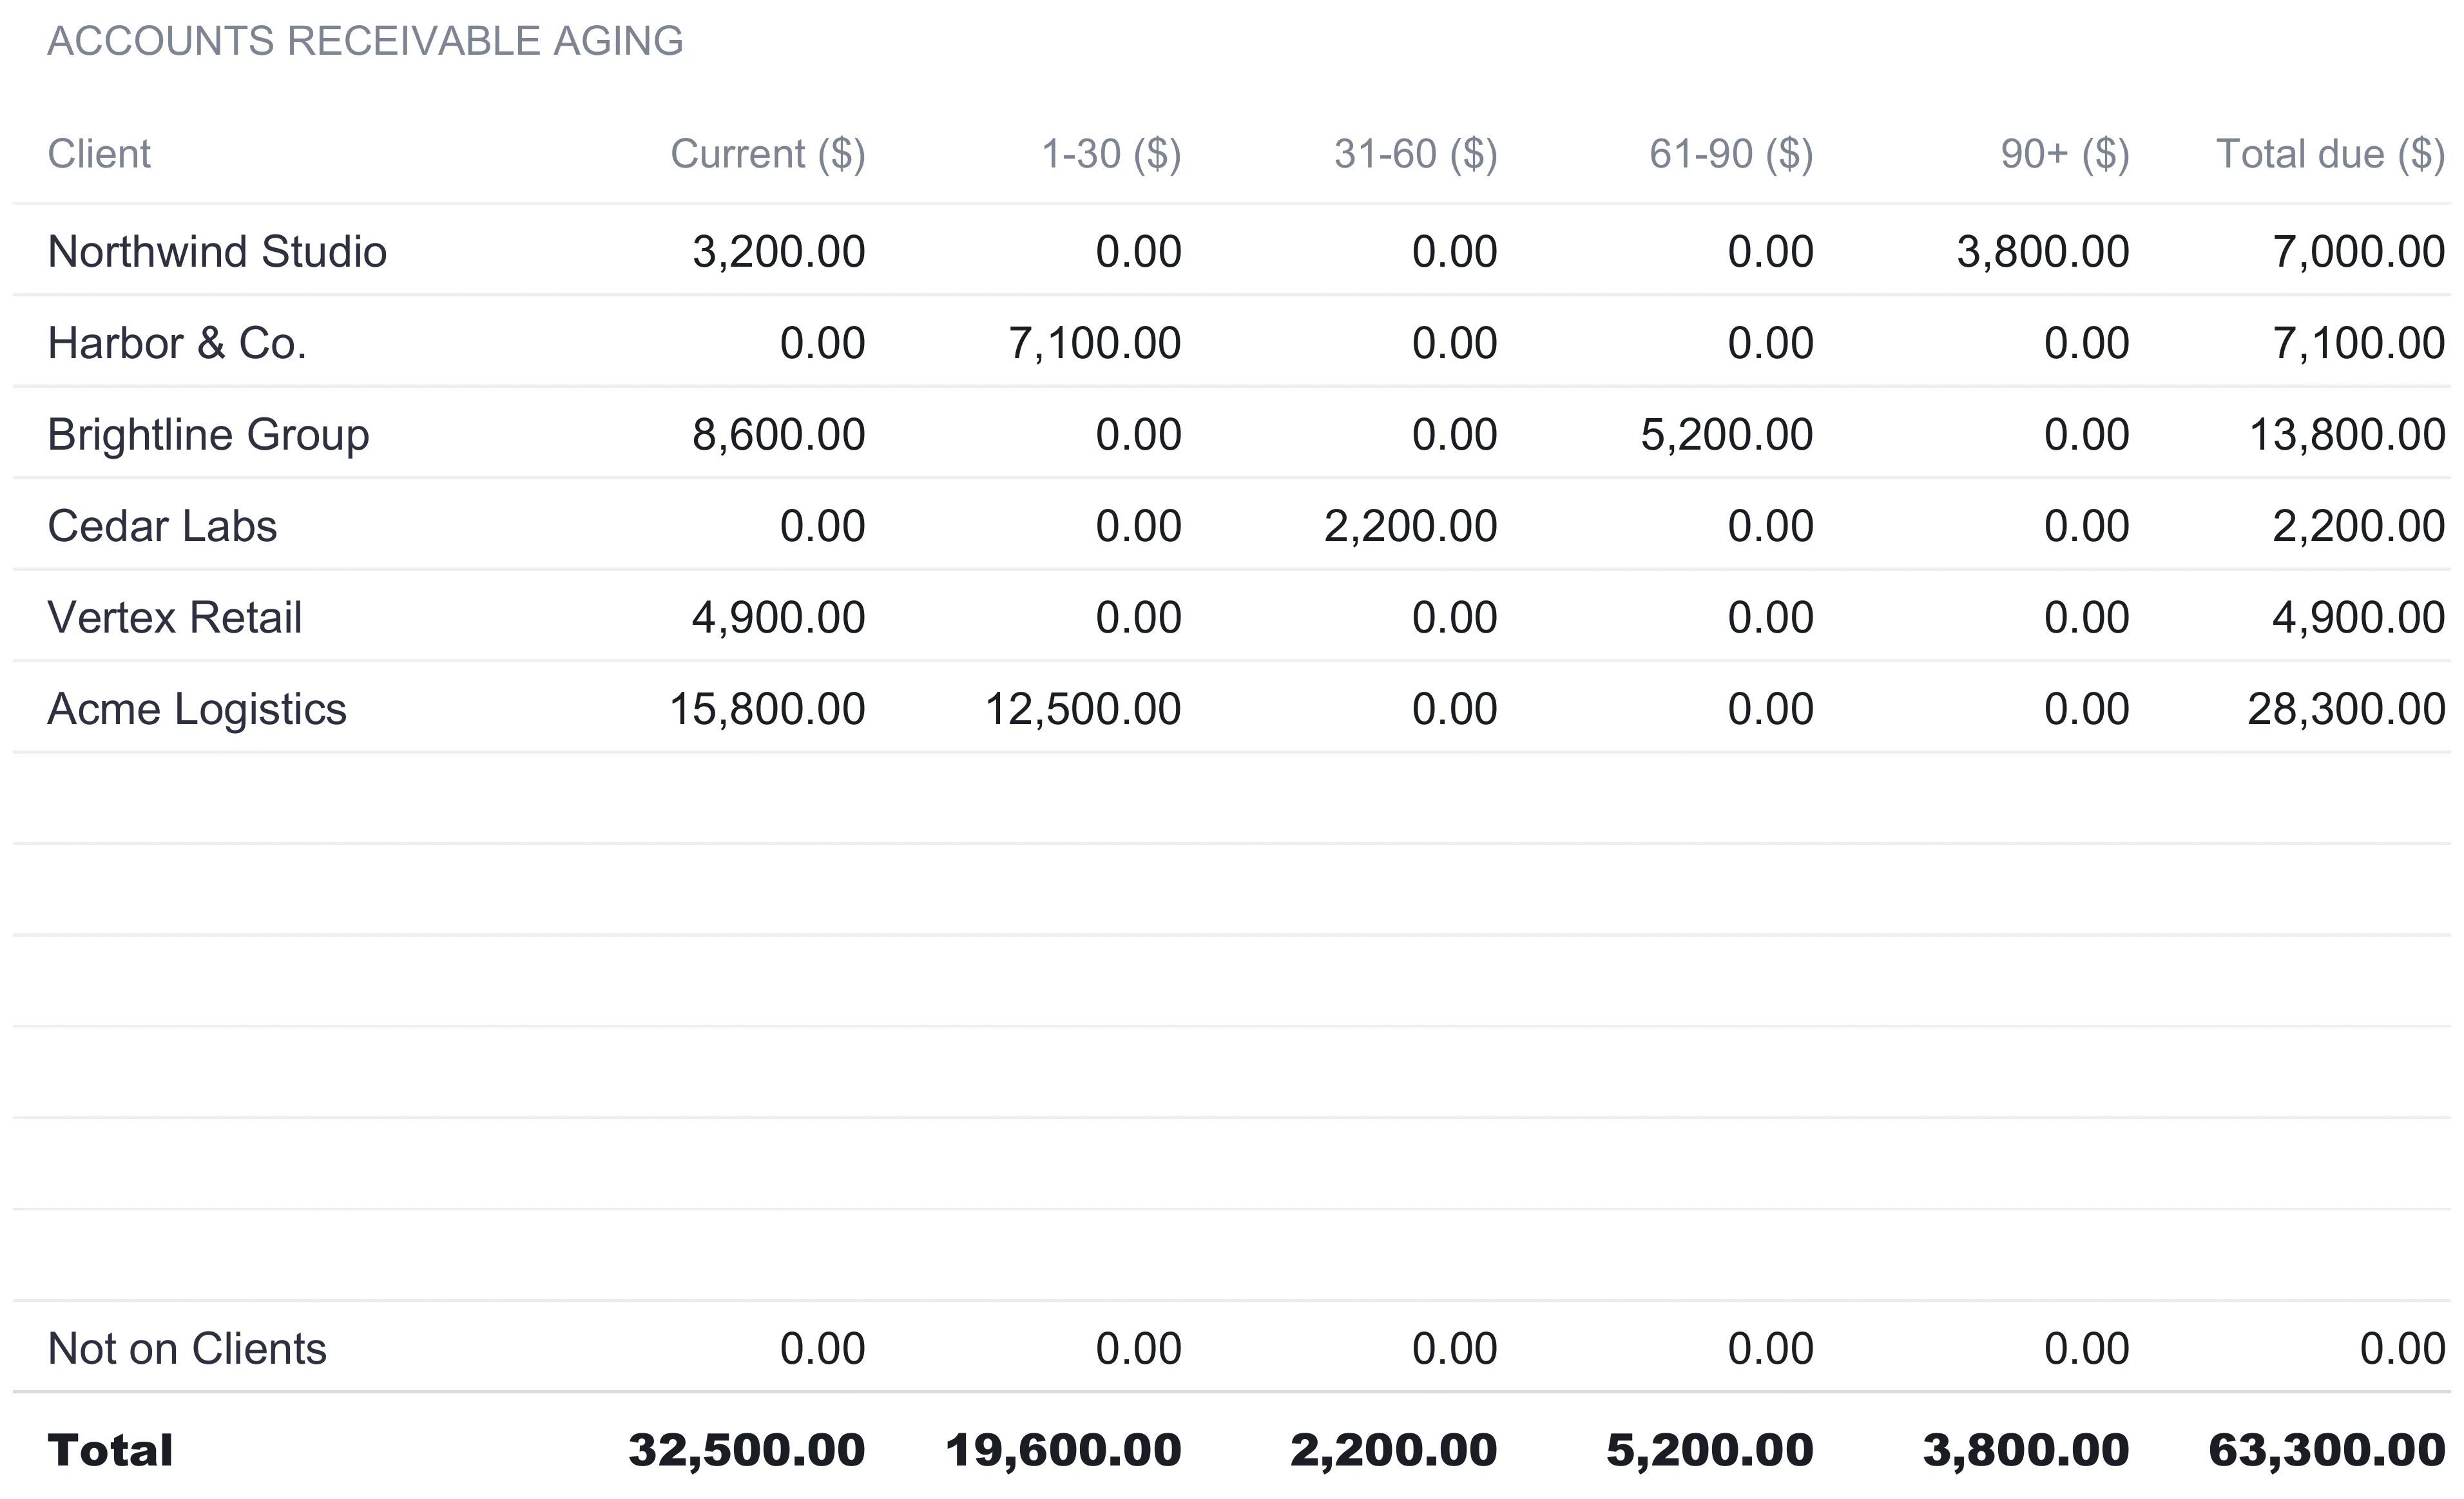Select the 31-60 ($) column header
Image resolution: width=2464 pixels, height=1499 pixels.
point(1415,154)
